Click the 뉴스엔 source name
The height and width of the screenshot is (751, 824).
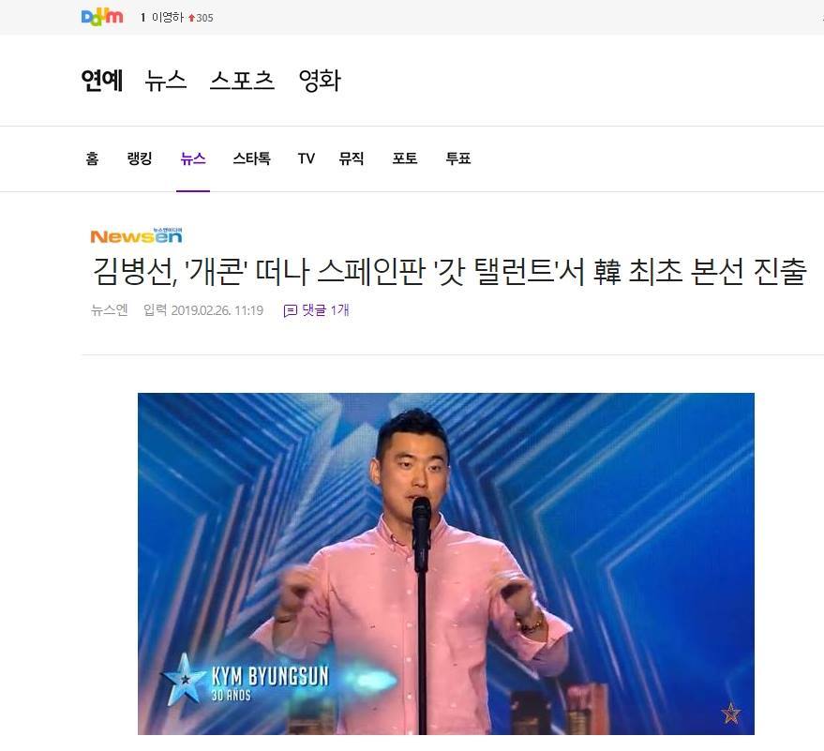coord(110,310)
